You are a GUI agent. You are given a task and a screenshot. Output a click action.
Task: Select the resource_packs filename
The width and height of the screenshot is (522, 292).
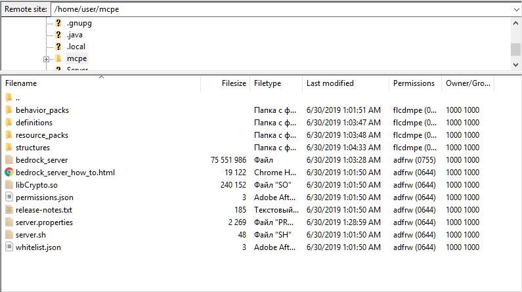pos(42,135)
